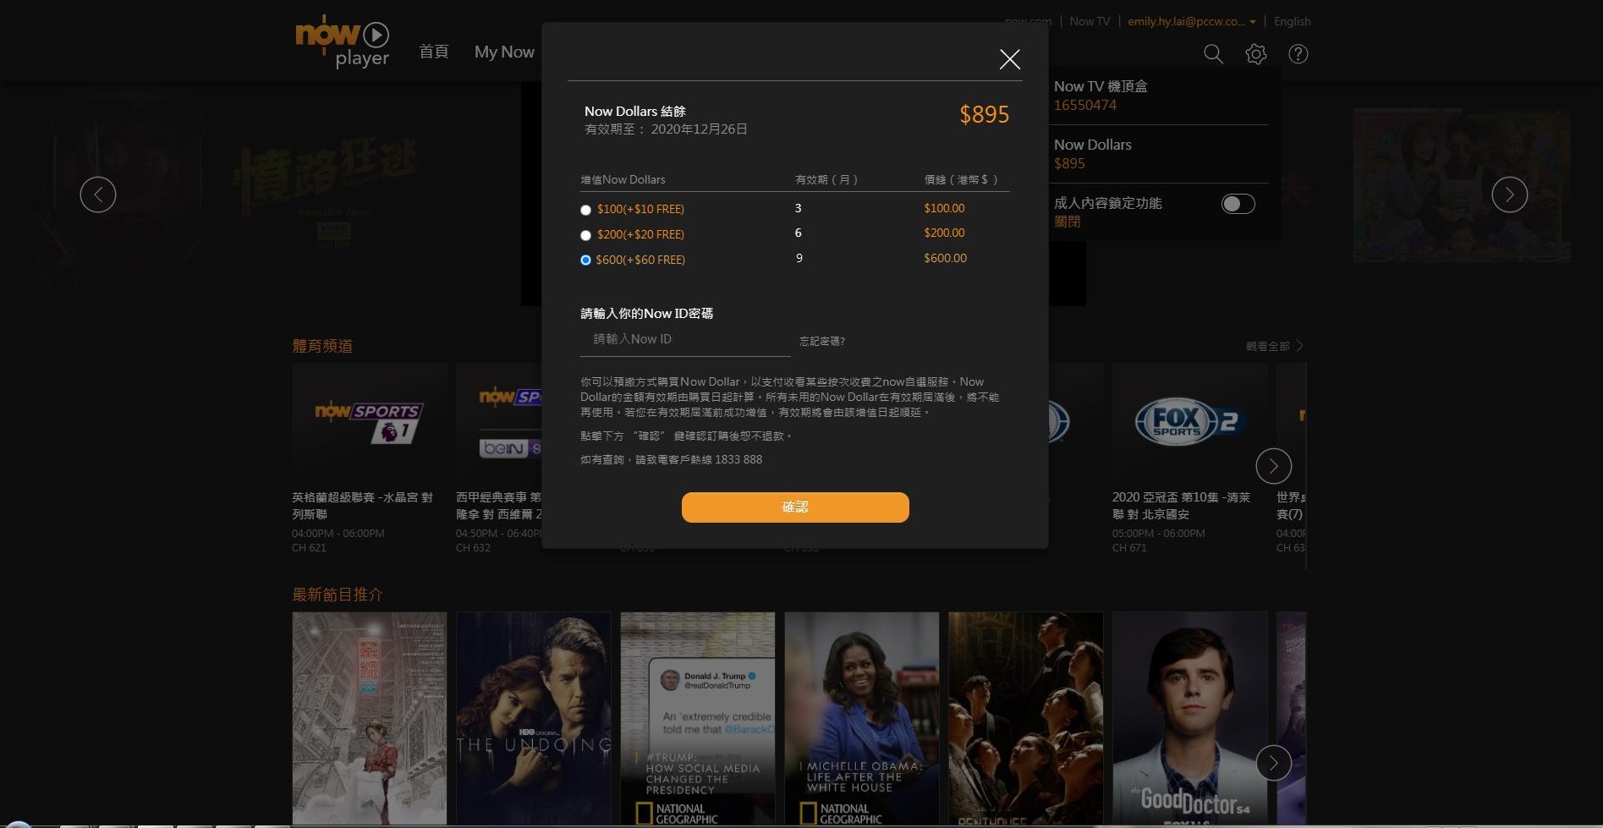The width and height of the screenshot is (1603, 828).
Task: Open the help question mark icon
Action: click(1298, 54)
